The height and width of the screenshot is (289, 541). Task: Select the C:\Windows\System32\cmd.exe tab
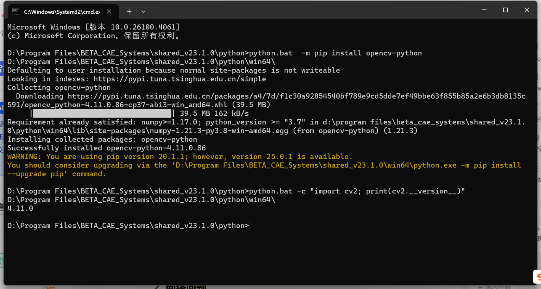63,12
